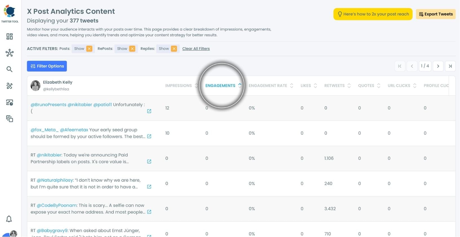Click the @Babygravy9 mention
460x237 pixels.
[x=52, y=231]
